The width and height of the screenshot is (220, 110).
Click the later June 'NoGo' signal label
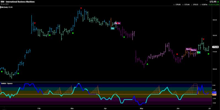click(x=194, y=50)
